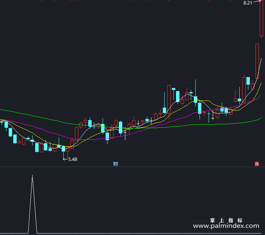Select the 5.48 low price label
This screenshot has width=265, height=235.
(73, 159)
